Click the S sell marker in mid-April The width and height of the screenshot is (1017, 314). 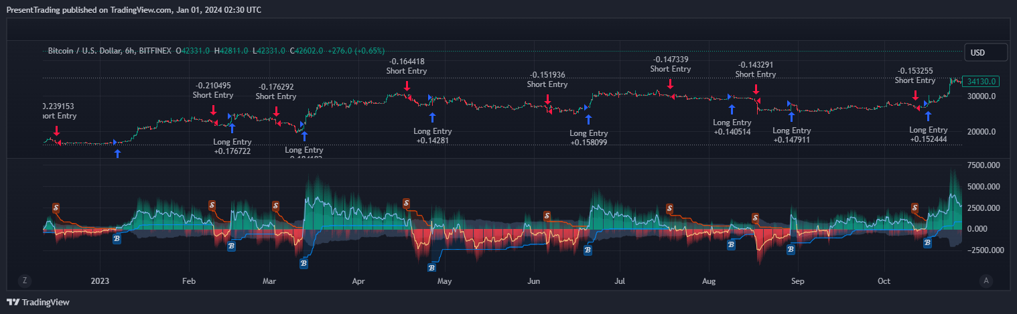coord(406,203)
